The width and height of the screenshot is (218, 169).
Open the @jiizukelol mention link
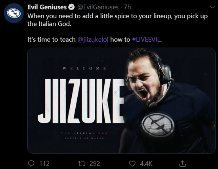pyautogui.click(x=93, y=40)
